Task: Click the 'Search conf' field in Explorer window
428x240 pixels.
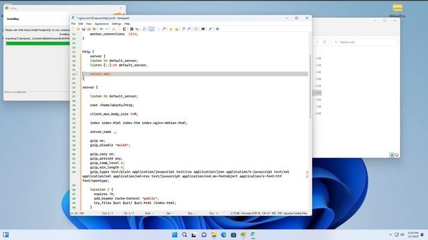Action: click(x=364, y=42)
